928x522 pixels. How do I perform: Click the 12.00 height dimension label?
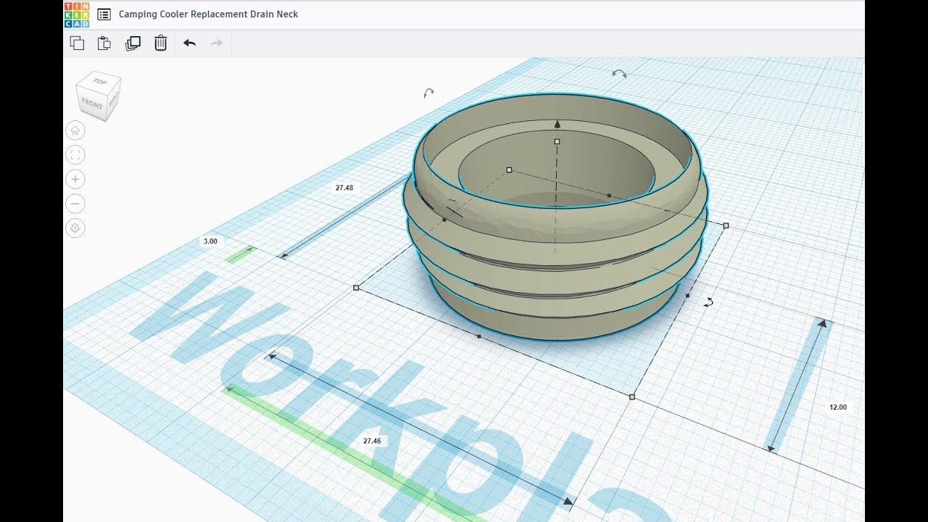point(838,407)
